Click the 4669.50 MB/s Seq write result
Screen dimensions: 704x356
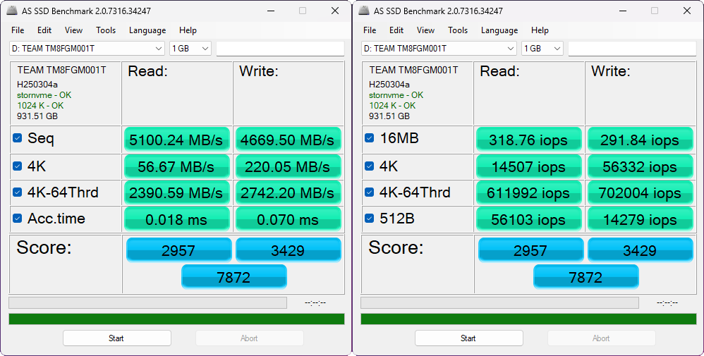point(288,140)
